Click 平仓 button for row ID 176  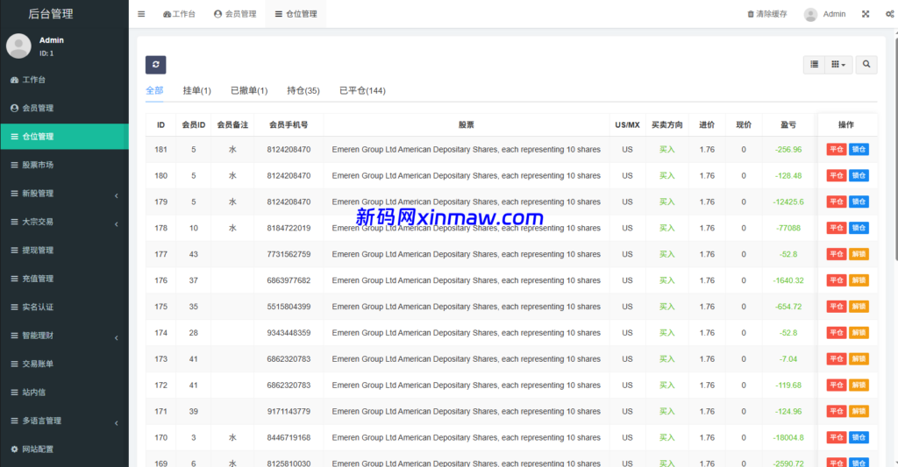tap(836, 280)
